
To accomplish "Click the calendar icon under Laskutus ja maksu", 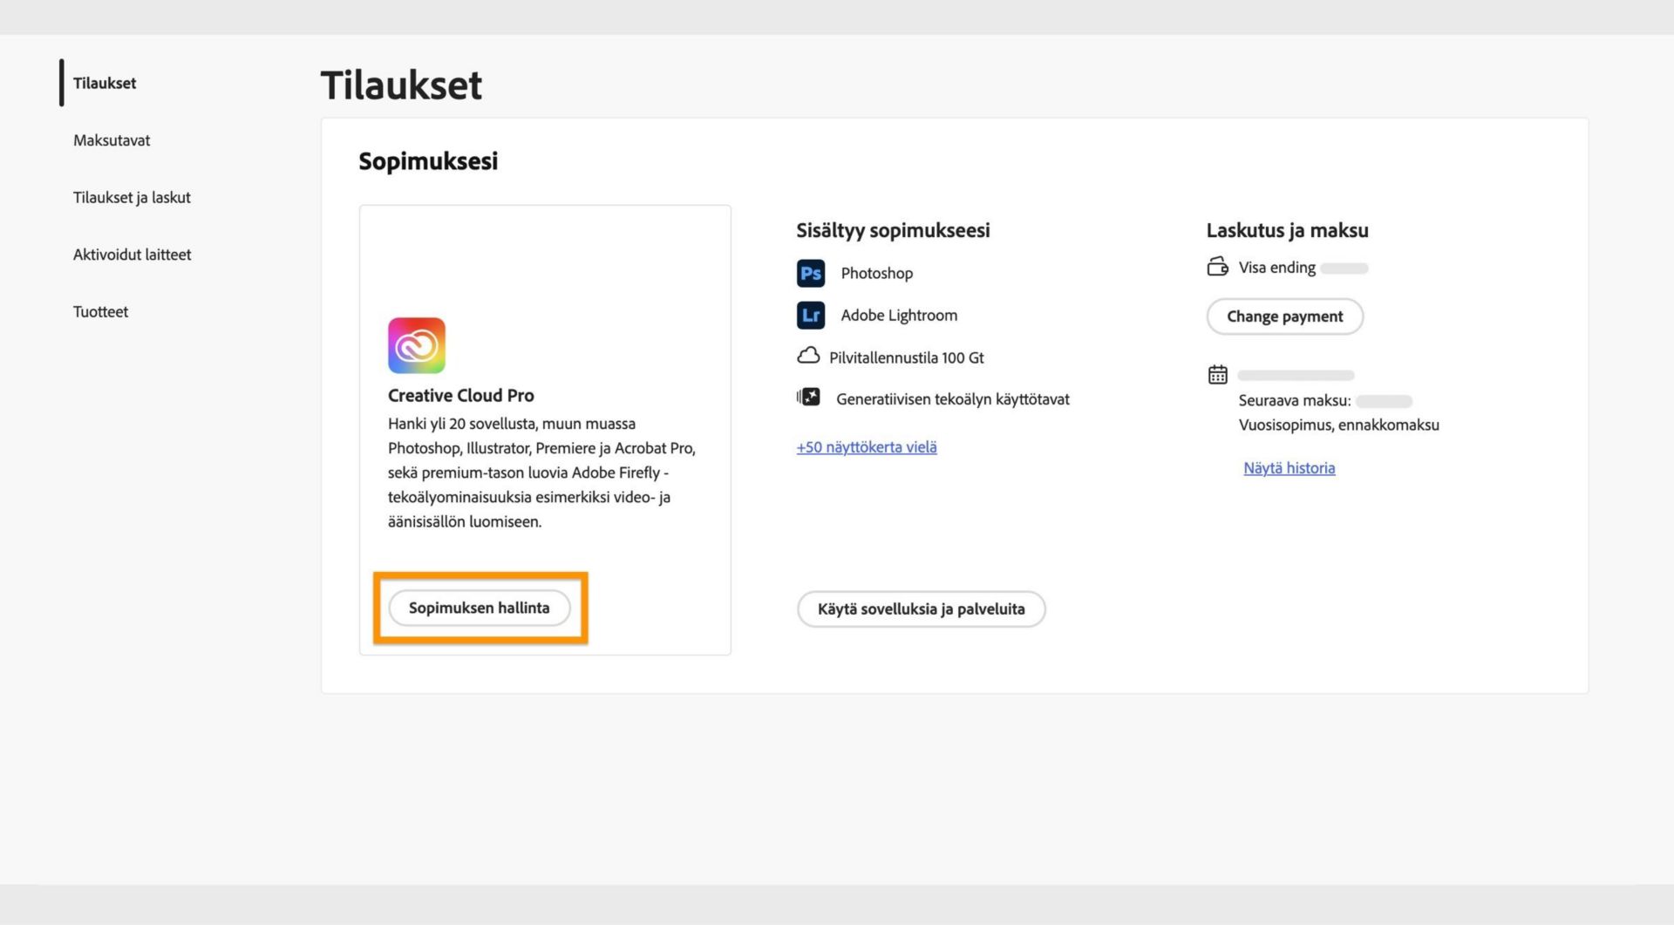I will (x=1217, y=374).
